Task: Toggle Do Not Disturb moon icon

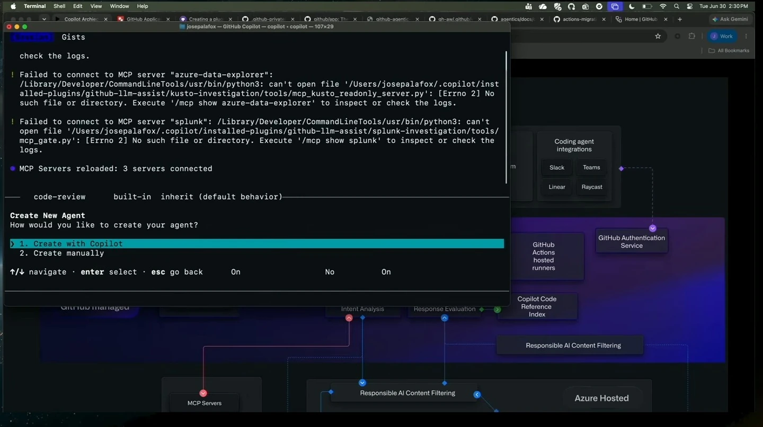Action: click(632, 6)
